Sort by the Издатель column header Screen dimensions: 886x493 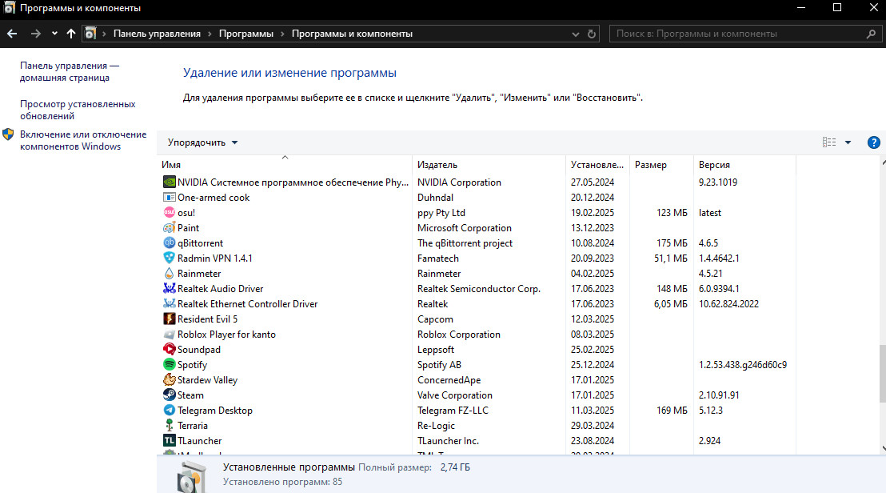[x=489, y=165]
